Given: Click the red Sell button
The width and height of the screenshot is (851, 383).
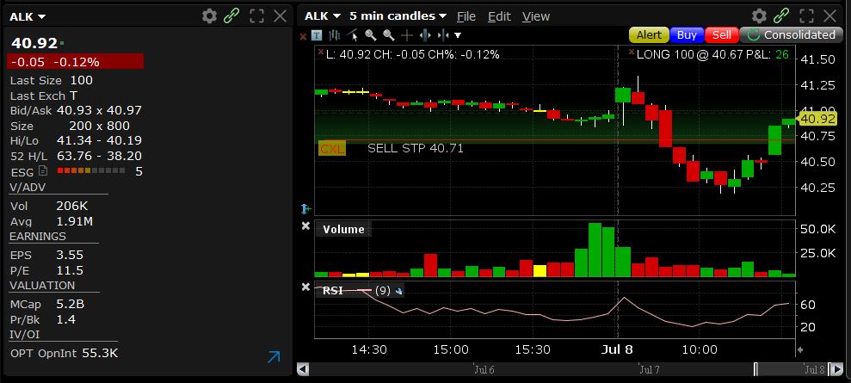Looking at the screenshot, I should coord(722,35).
